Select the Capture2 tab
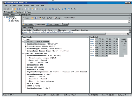134x98 pixels. coord(8,12)
